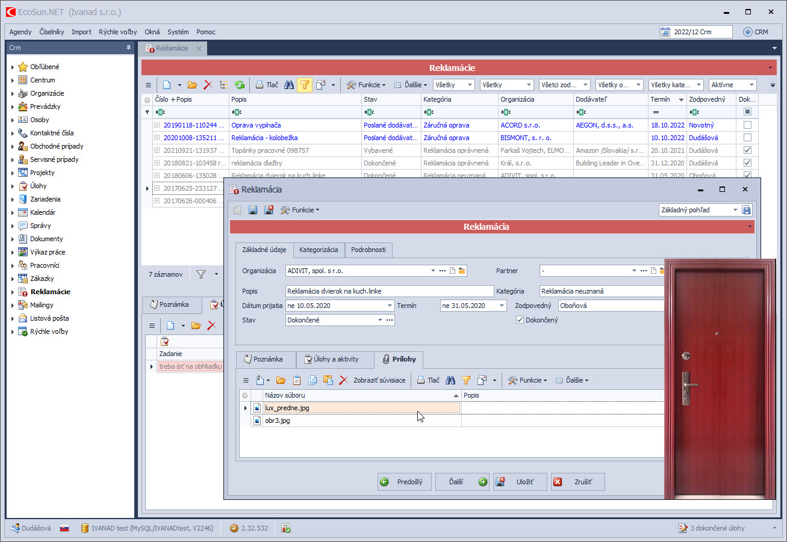
Task: Select the obr3.jpg attachment row
Action: (278, 421)
